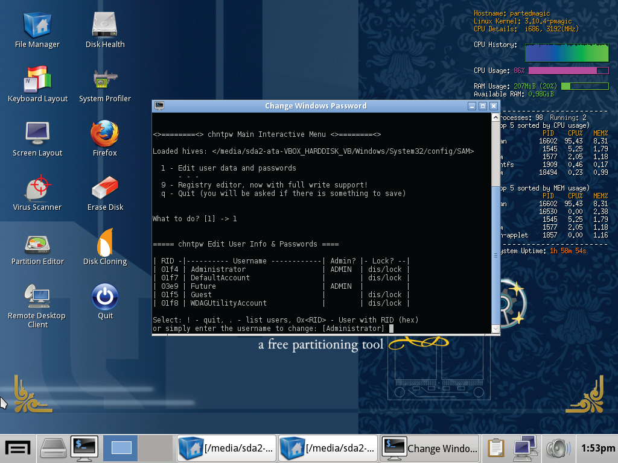This screenshot has width=618, height=463.
Task: Open the Partition Editor
Action: (x=37, y=245)
